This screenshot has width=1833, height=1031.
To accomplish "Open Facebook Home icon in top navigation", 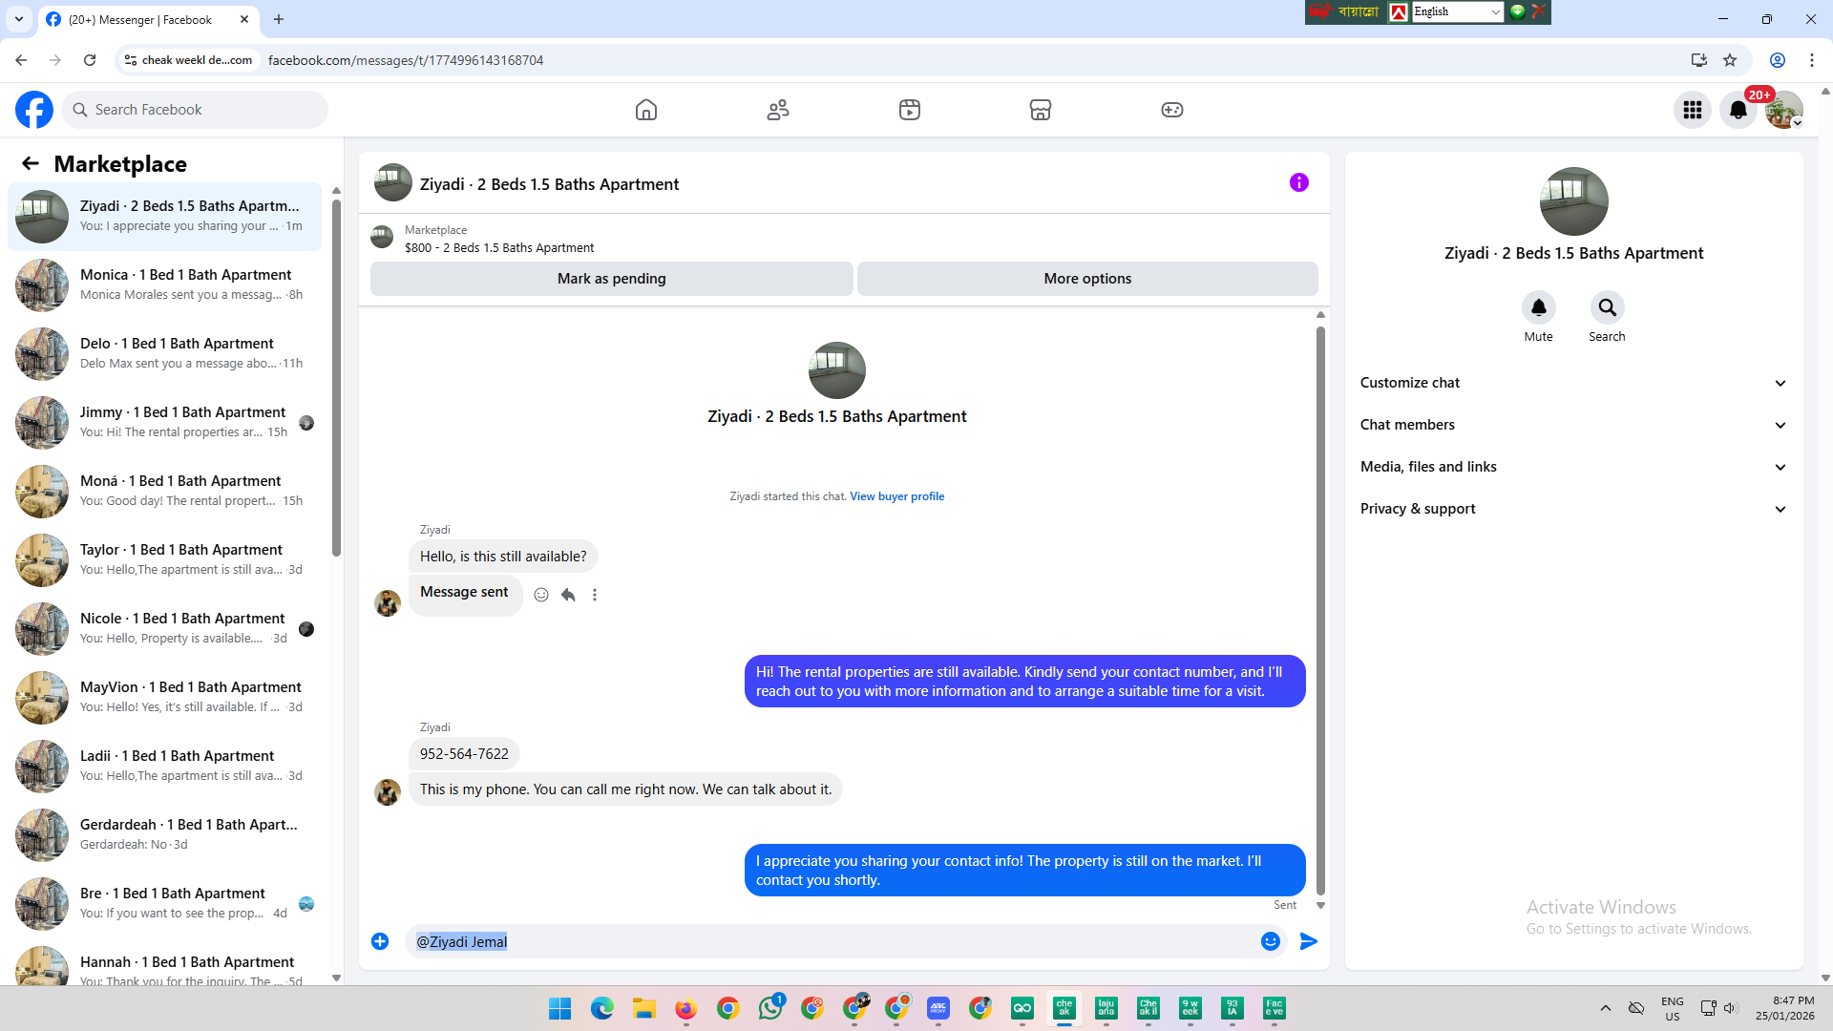I will pos(646,110).
